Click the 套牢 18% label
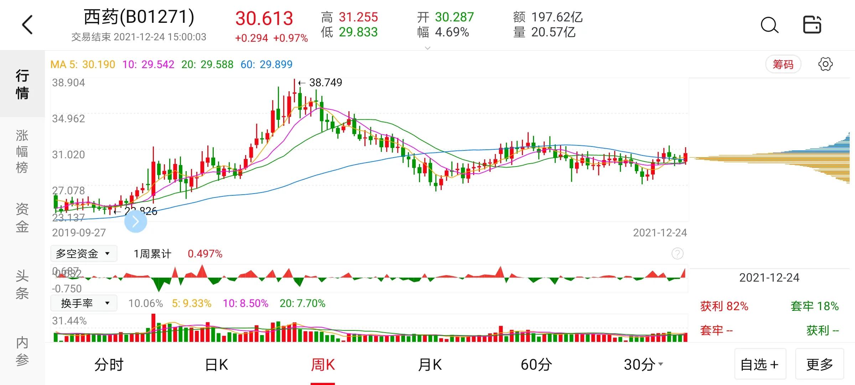The height and width of the screenshot is (385, 855). coord(815,306)
